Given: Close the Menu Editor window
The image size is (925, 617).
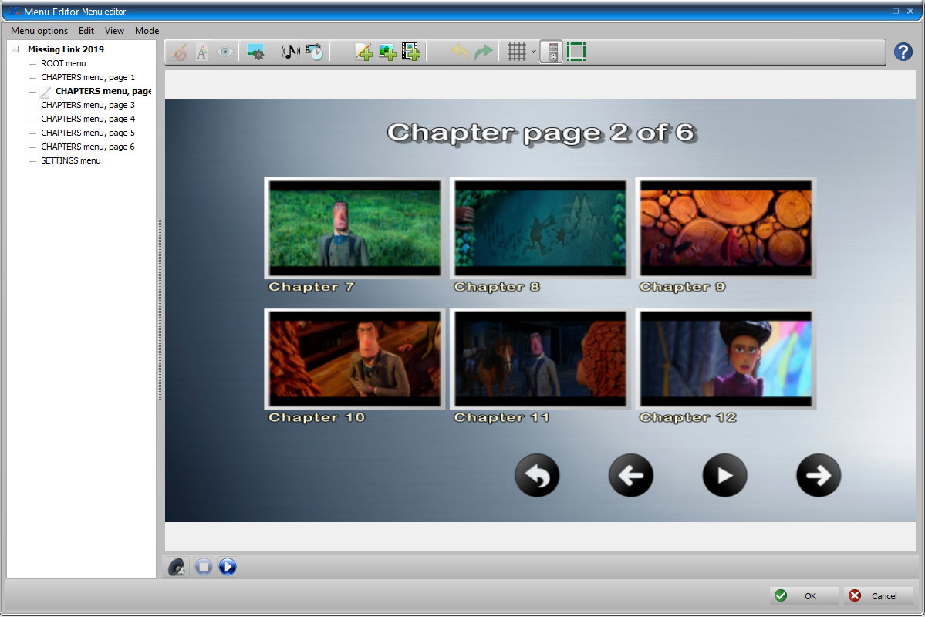Looking at the screenshot, I should tap(910, 12).
